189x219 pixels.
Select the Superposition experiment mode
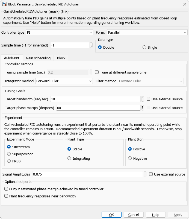[x=9, y=154]
